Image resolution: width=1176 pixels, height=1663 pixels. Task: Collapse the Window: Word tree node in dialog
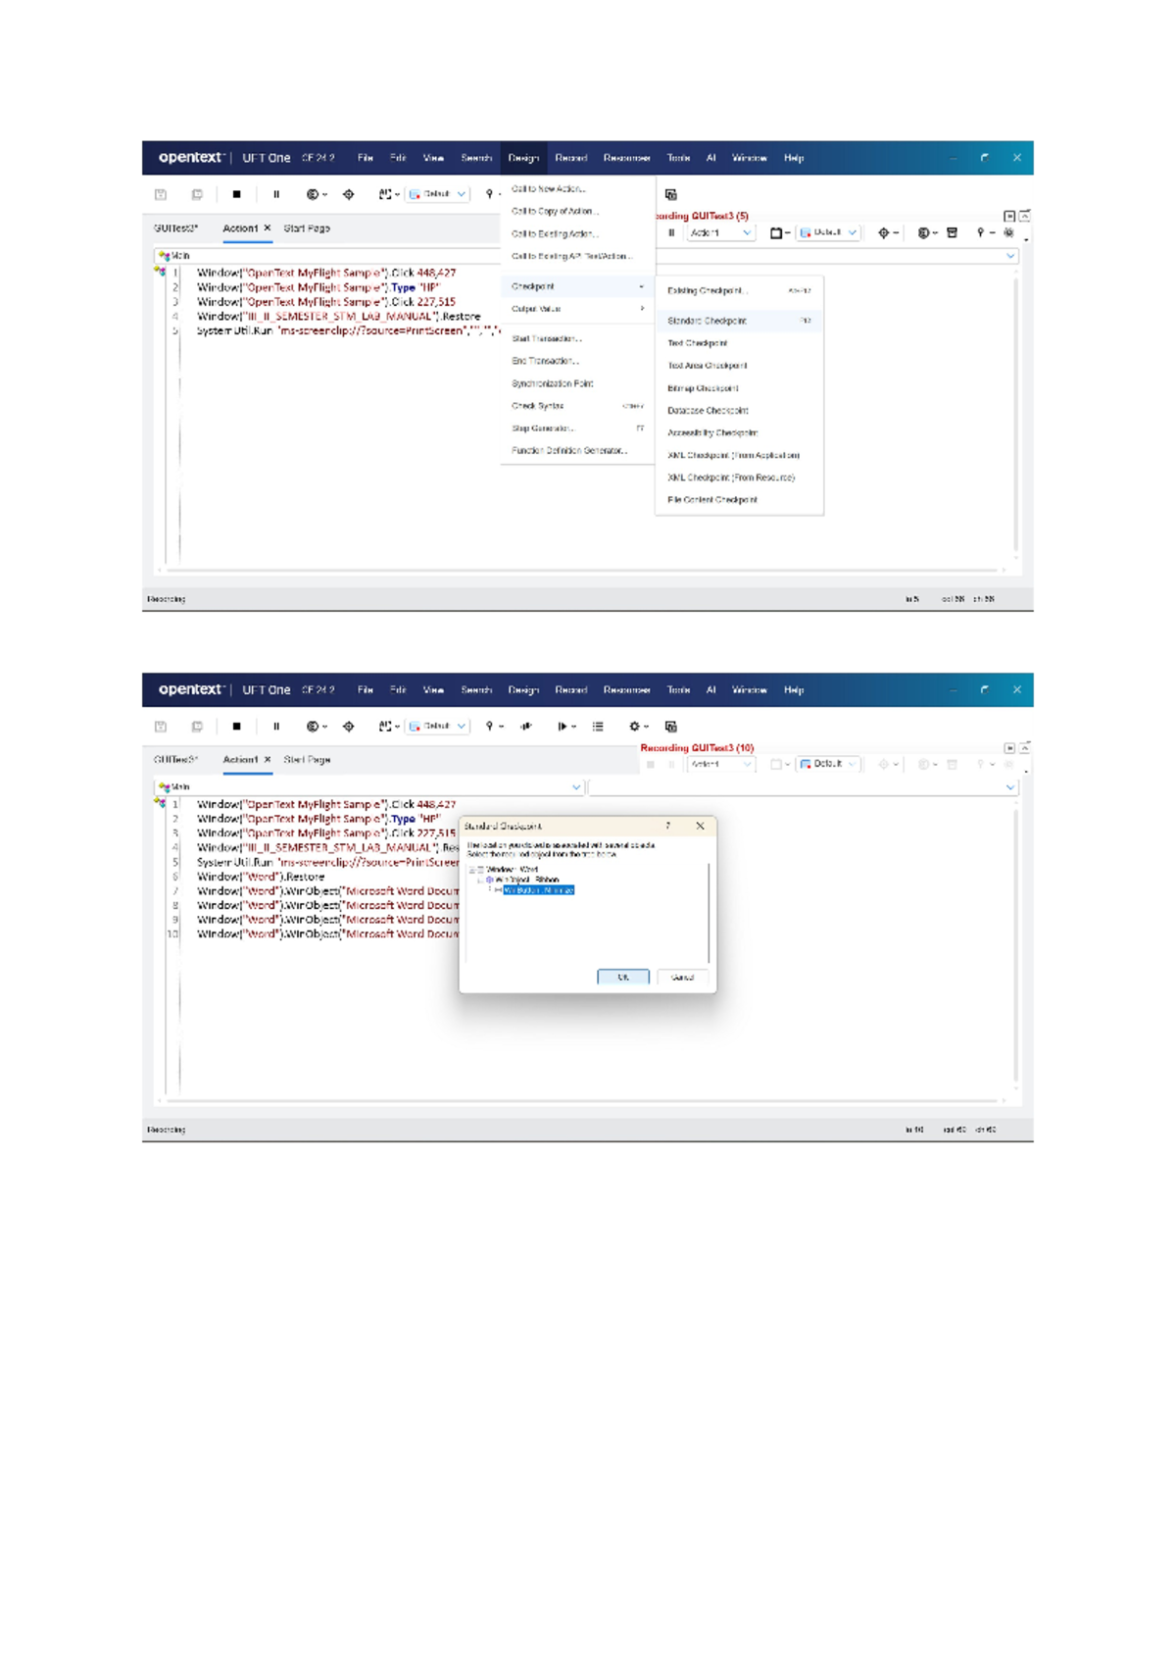coord(471,870)
